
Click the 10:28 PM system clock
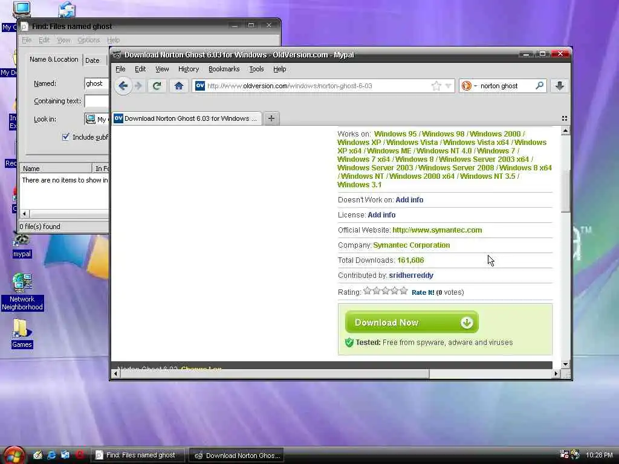tap(599, 455)
